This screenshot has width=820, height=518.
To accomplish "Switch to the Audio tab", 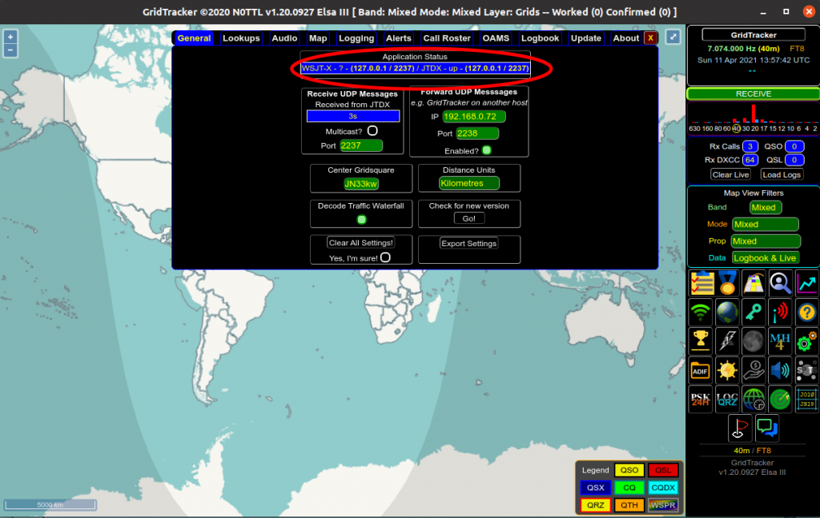I will click(284, 38).
